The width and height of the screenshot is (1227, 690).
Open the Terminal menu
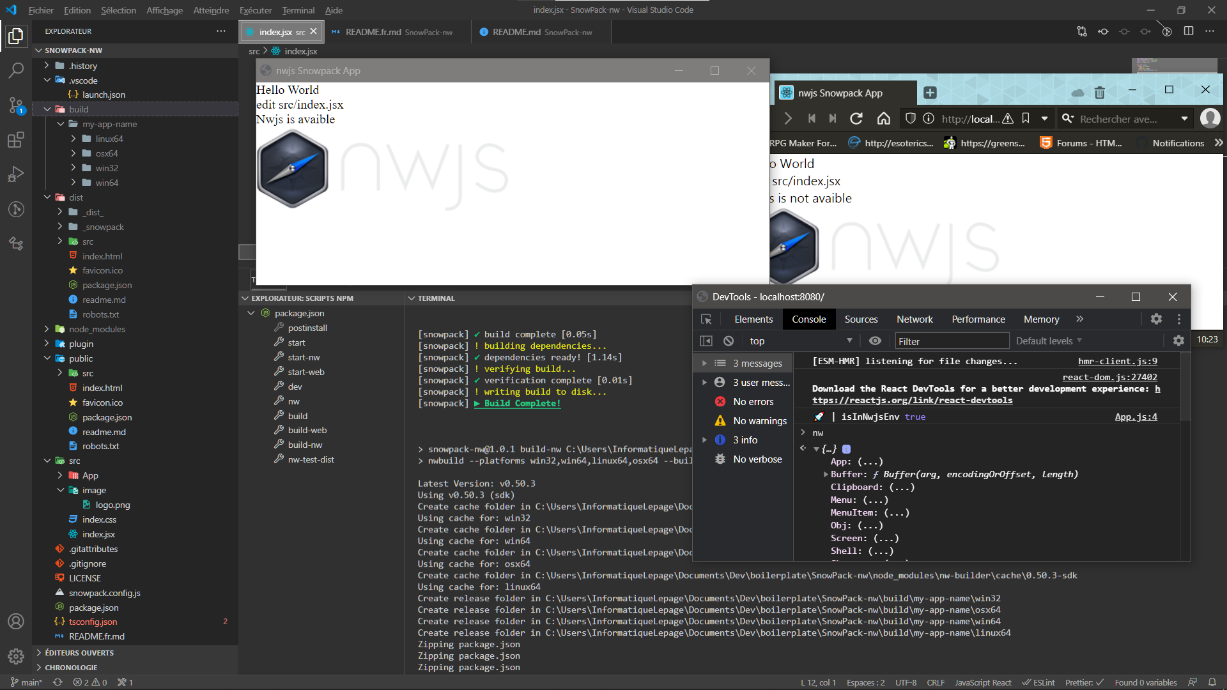tap(298, 10)
